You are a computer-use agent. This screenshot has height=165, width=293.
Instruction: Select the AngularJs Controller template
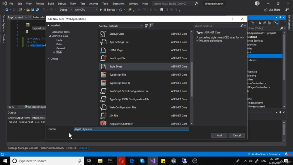pos(144,123)
